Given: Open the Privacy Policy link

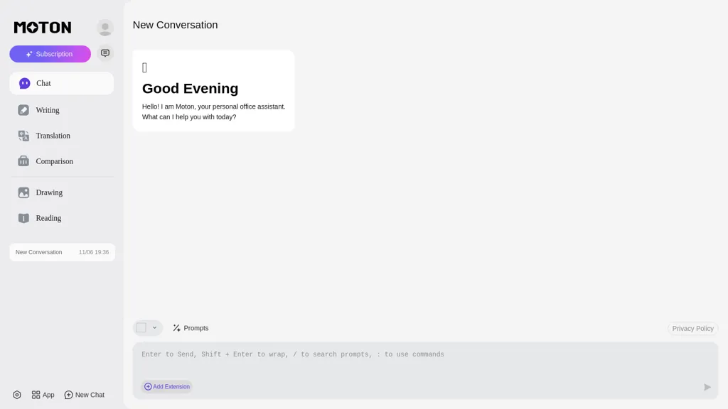Looking at the screenshot, I should (x=692, y=328).
